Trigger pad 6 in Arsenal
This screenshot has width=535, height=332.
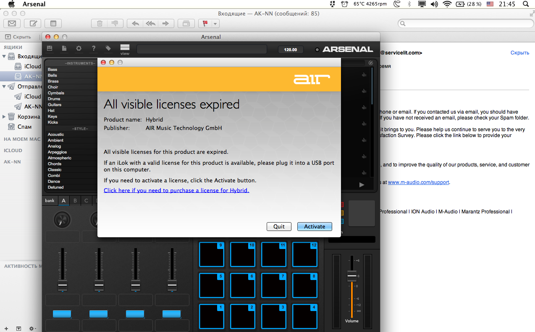243,285
